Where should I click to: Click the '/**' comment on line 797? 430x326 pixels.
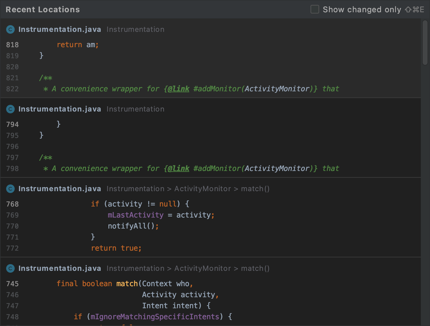46,157
